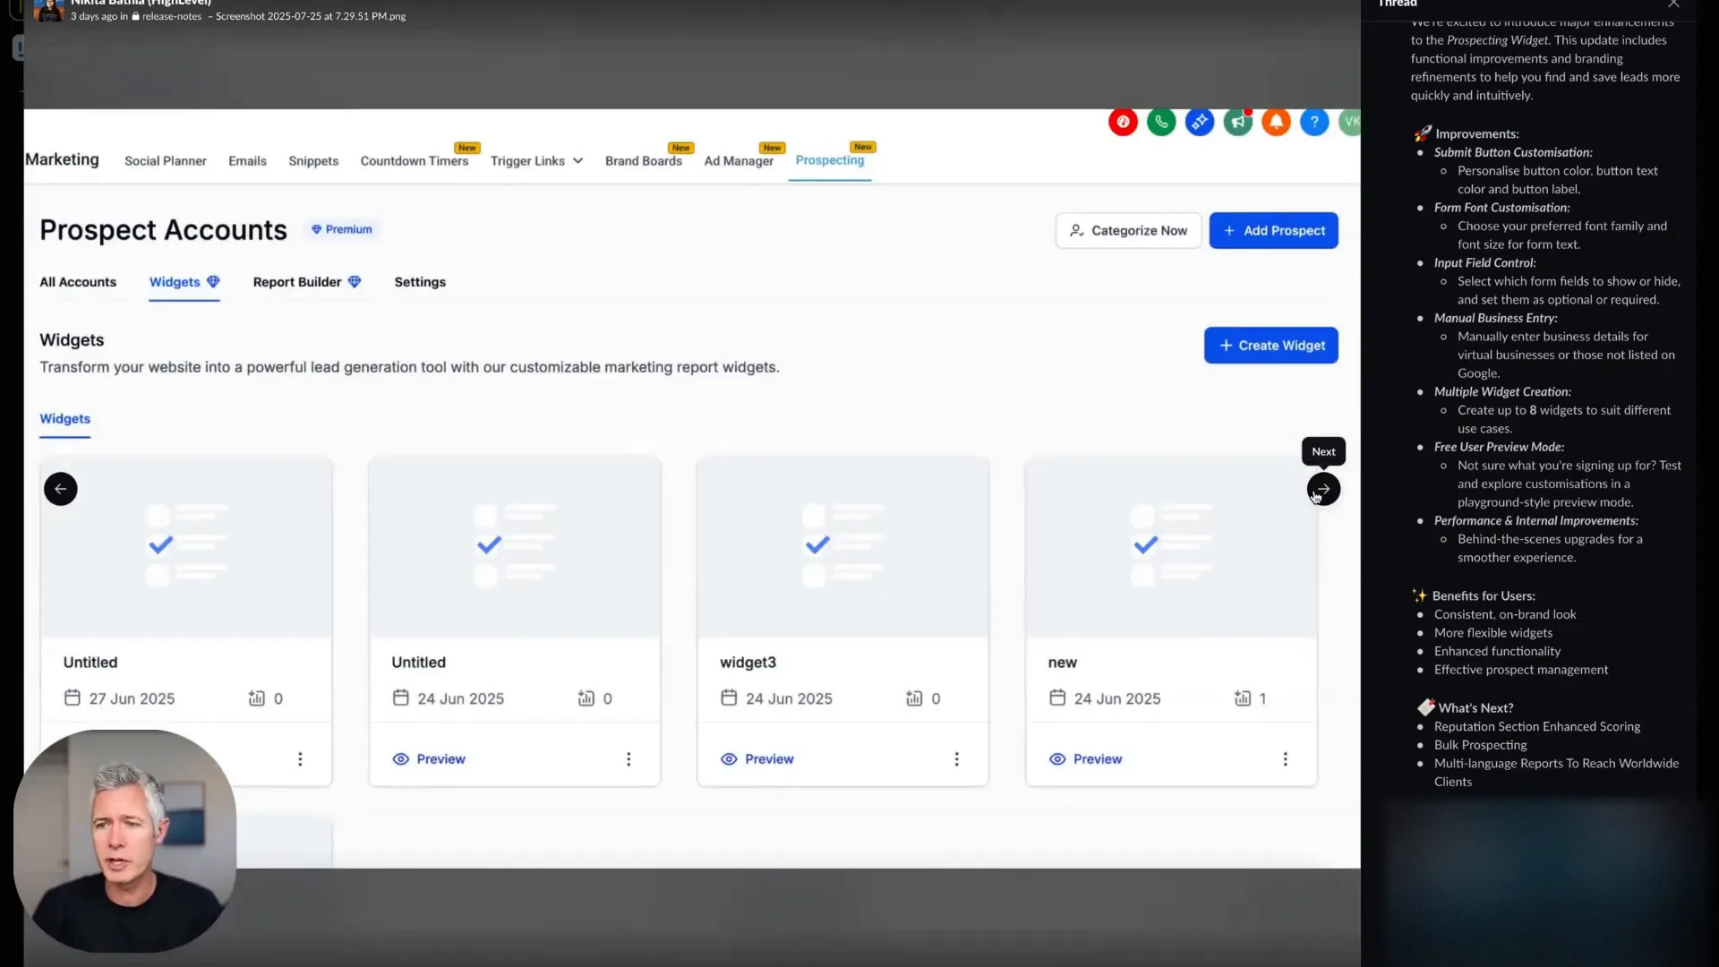Viewport: 1719px width, 967px height.
Task: Click the Categorize Now button
Action: point(1128,231)
